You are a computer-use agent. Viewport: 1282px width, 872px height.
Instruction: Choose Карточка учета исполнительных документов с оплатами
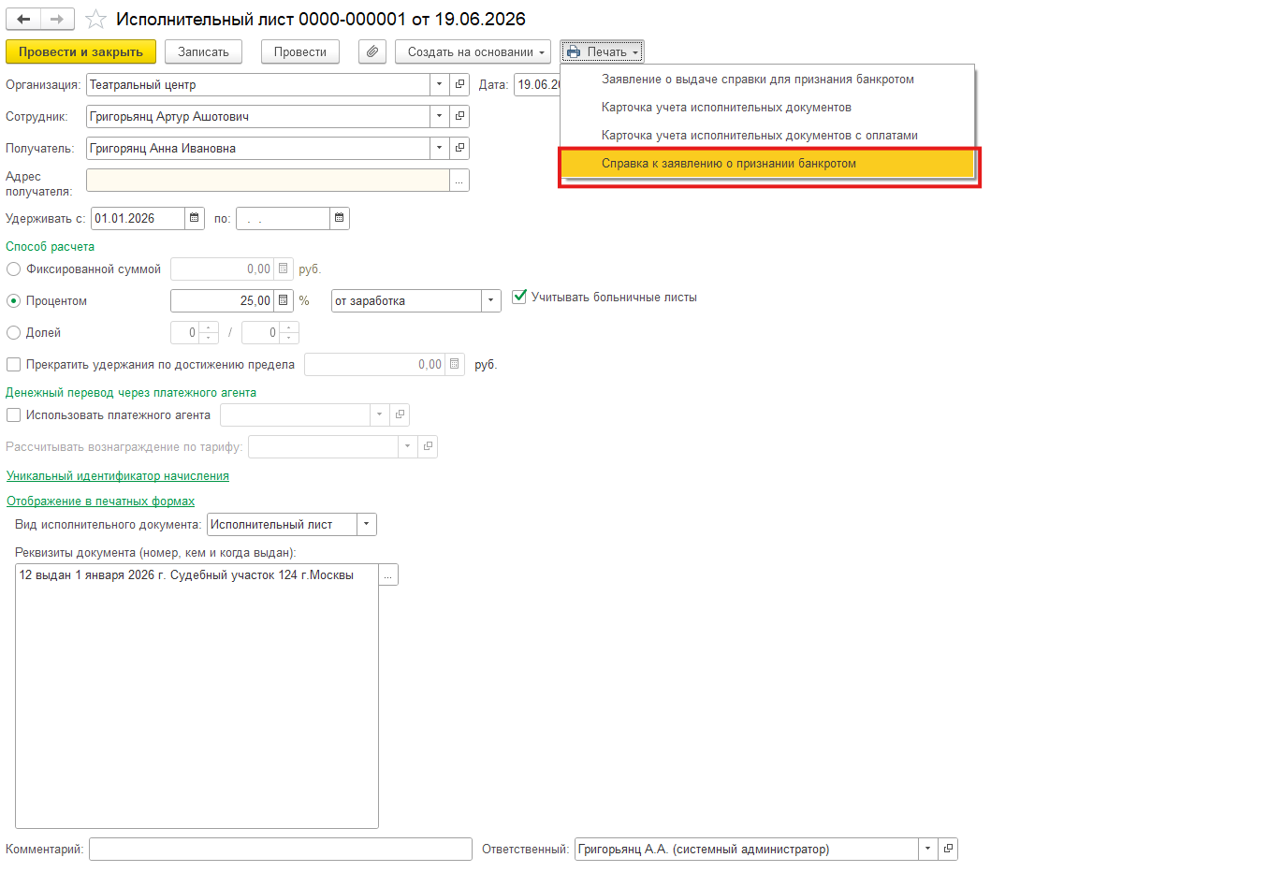pos(767,136)
